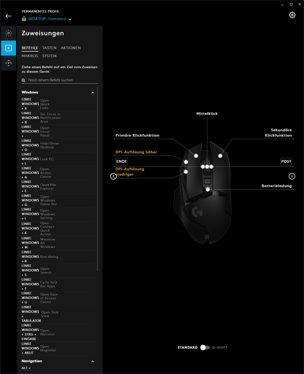Select the DPI higher button marker
Viewport: 304px width, 374px height.
click(186, 162)
